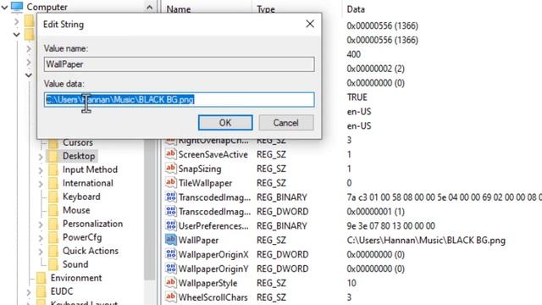Expand the PowerCfg key
542x305 pixels.
point(41,238)
